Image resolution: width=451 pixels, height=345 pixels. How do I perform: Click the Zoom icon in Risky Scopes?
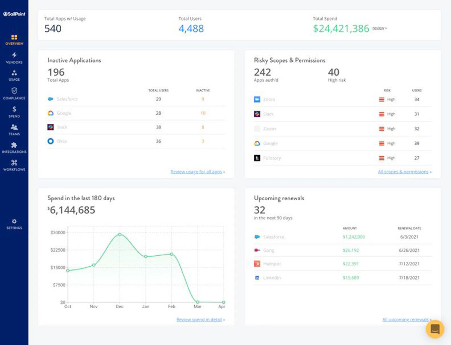click(257, 99)
